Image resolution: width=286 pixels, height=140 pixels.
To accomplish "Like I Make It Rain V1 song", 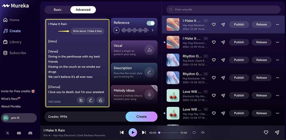I will click(x=214, y=25).
